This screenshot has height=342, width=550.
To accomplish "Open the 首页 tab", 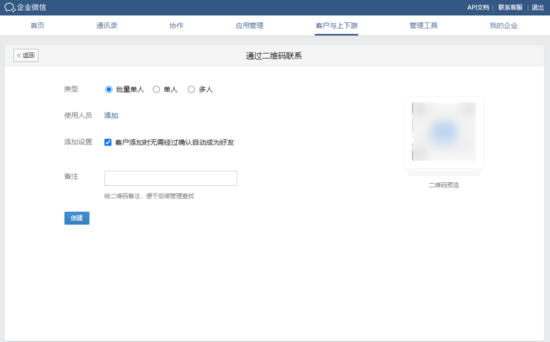I will [38, 25].
